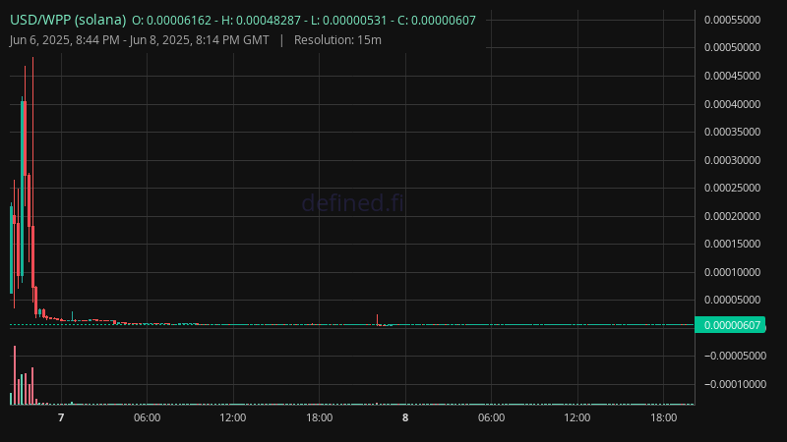This screenshot has height=442, width=787.
Task: Select the 0.00045000 price axis label
Action: tap(732, 77)
